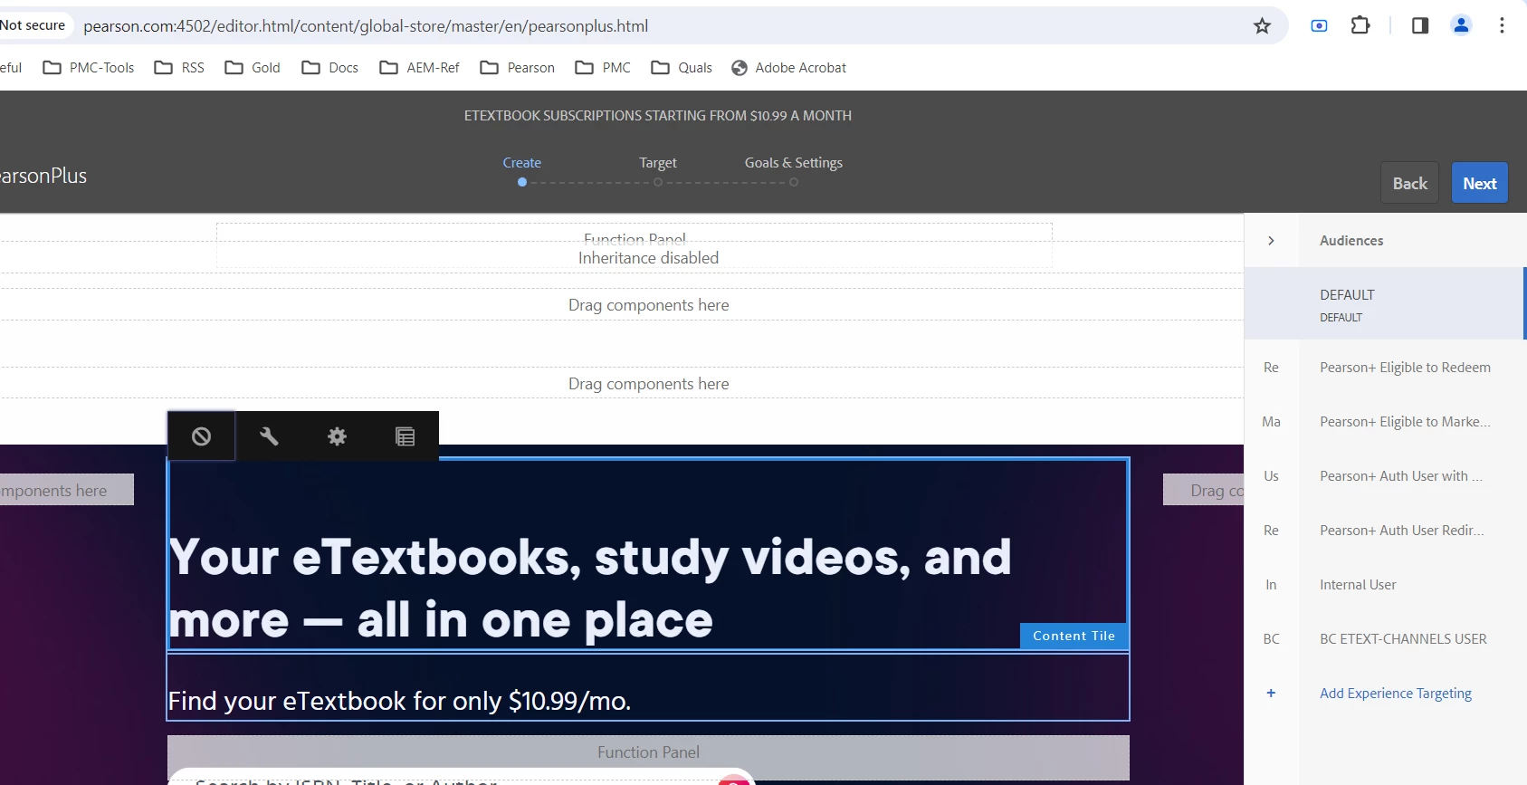Click first 'Drag components here' dropzone
This screenshot has width=1527, height=785.
621,304
